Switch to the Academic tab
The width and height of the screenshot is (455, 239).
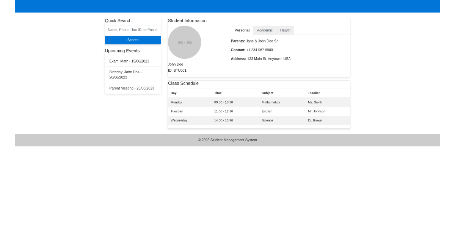tap(265, 30)
